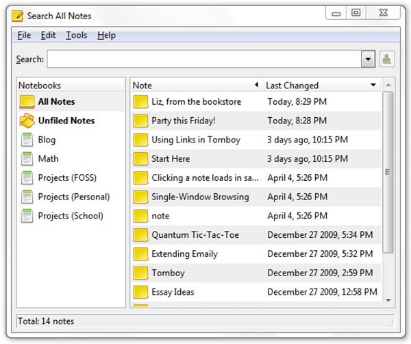Select the Math notebook label

click(48, 158)
